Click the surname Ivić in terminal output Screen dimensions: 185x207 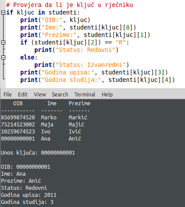[75, 131]
